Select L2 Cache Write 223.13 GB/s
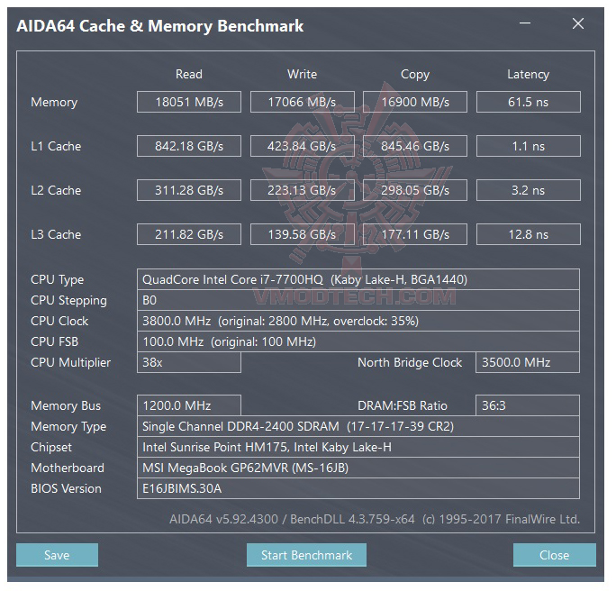Image resolution: width=616 pixels, height=591 pixels. point(302,190)
